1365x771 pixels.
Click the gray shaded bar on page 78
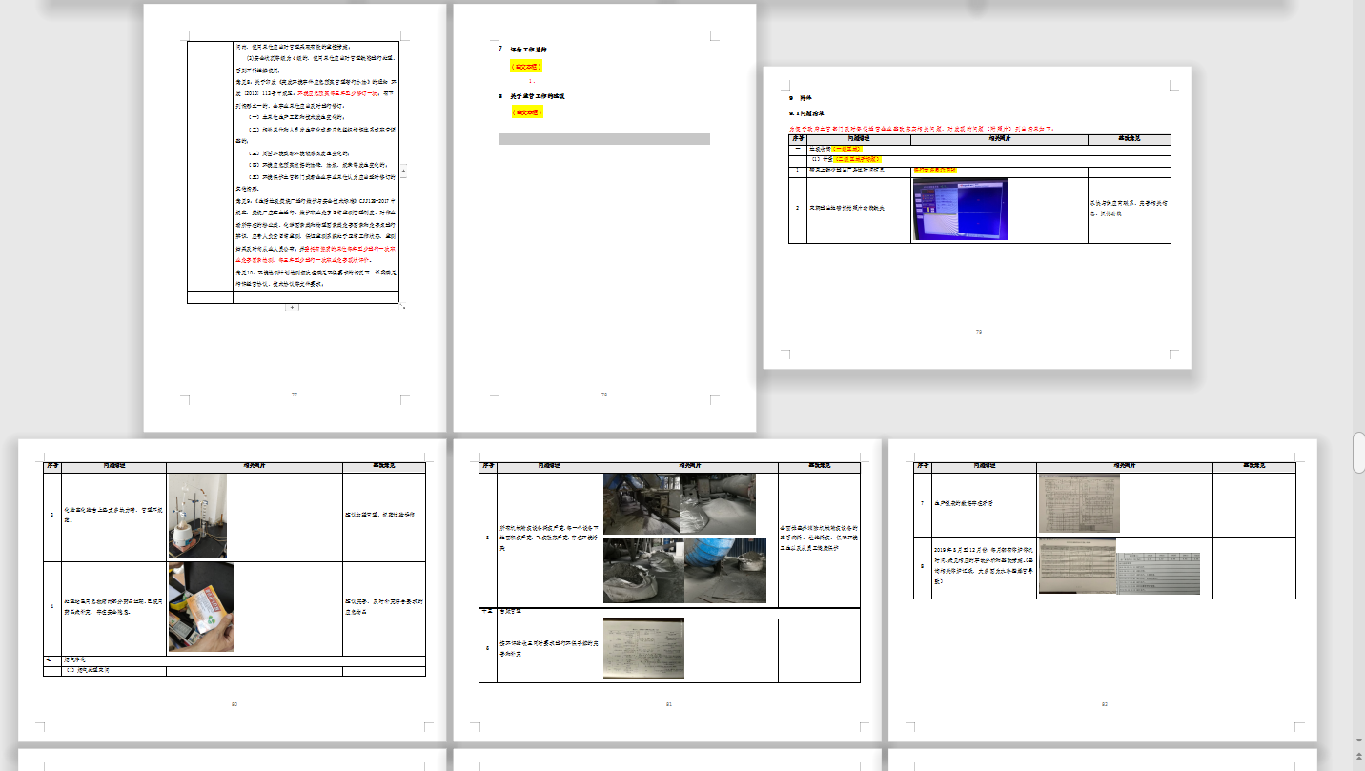coord(604,139)
